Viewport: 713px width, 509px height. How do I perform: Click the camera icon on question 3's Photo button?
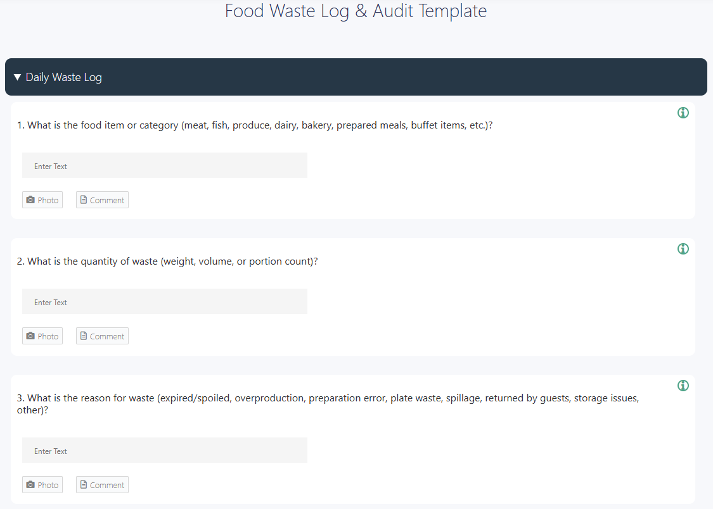[x=30, y=484]
